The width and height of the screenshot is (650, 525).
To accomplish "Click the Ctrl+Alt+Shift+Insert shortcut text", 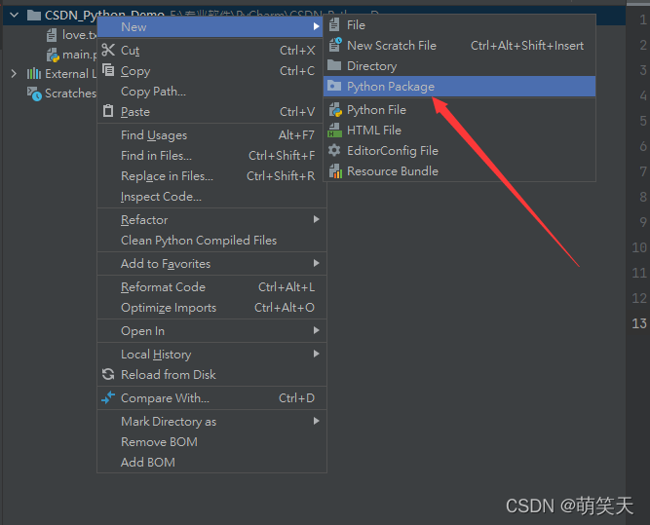I will pos(527,46).
